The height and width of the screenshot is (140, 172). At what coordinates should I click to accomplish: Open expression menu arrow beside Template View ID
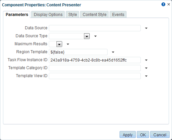[x=146, y=76]
